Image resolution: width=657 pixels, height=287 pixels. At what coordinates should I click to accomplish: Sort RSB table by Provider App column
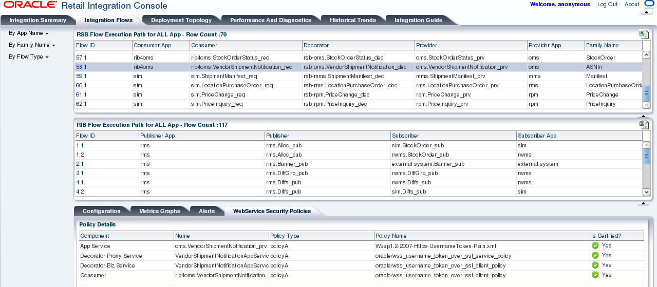pyautogui.click(x=556, y=45)
